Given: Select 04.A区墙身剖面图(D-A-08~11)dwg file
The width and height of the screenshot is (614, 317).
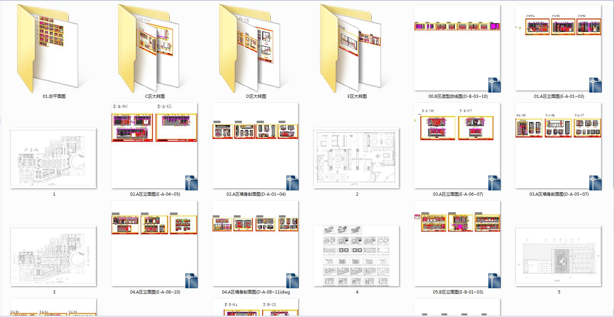Looking at the screenshot, I should (256, 244).
